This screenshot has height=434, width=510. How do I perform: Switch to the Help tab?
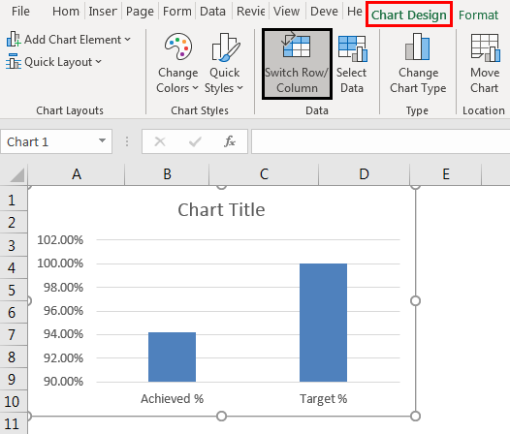coord(355,12)
